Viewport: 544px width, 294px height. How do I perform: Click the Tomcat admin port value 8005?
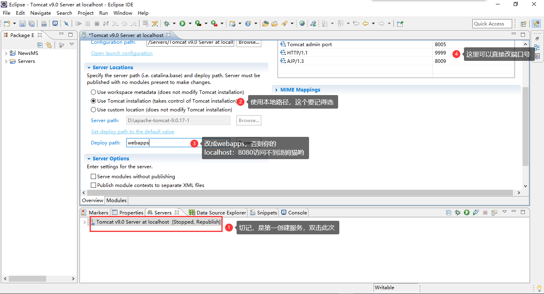440,45
